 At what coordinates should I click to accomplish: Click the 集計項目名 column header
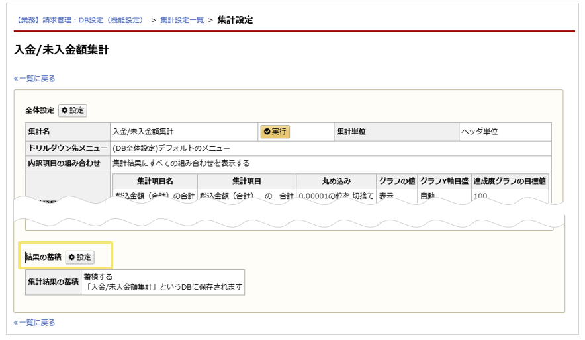pos(155,181)
